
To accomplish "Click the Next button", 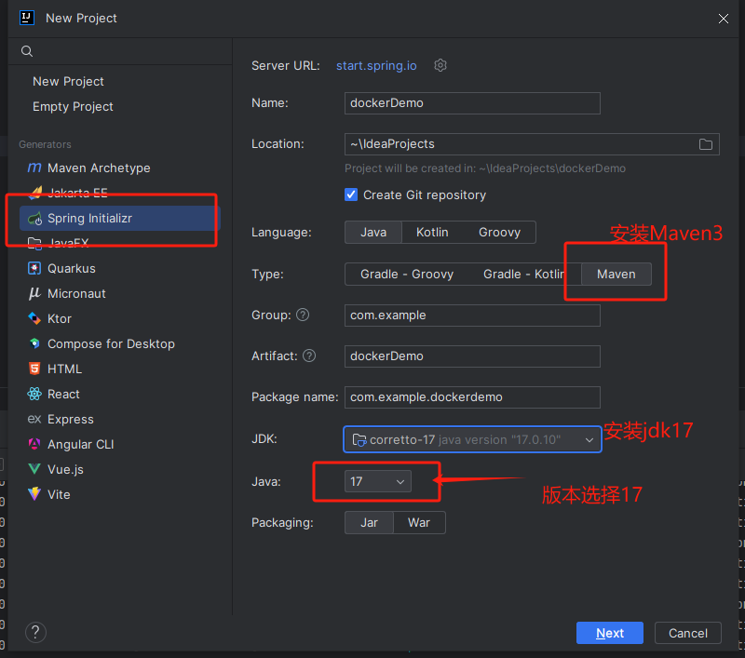I will pos(610,633).
